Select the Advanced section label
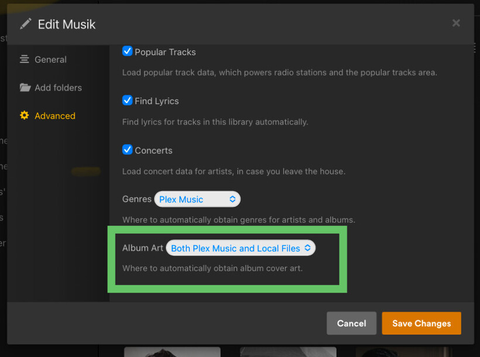Screen dimensions: 480x357 click(x=54, y=116)
